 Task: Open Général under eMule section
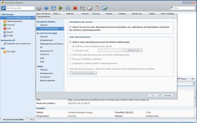(44, 70)
